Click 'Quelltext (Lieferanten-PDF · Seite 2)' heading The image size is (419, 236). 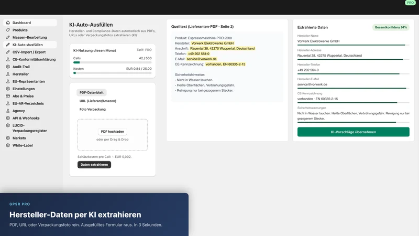point(202,27)
